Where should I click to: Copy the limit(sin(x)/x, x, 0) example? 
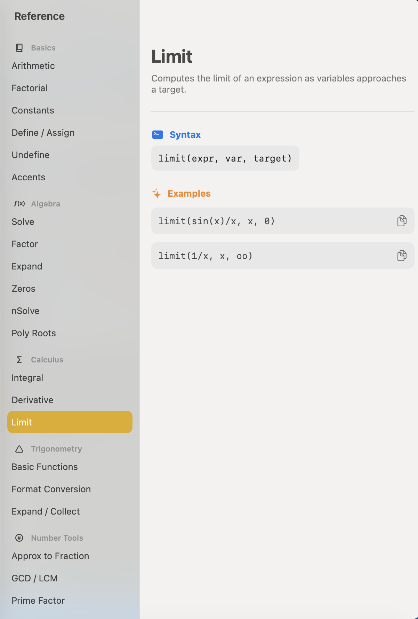(402, 221)
